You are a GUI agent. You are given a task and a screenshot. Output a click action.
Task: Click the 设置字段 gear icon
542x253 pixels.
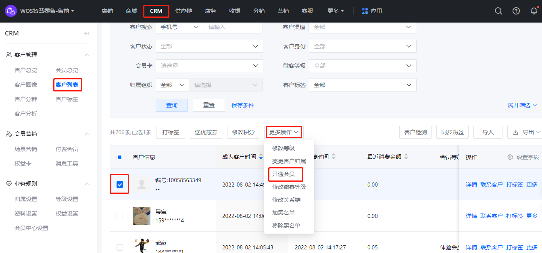[510, 157]
